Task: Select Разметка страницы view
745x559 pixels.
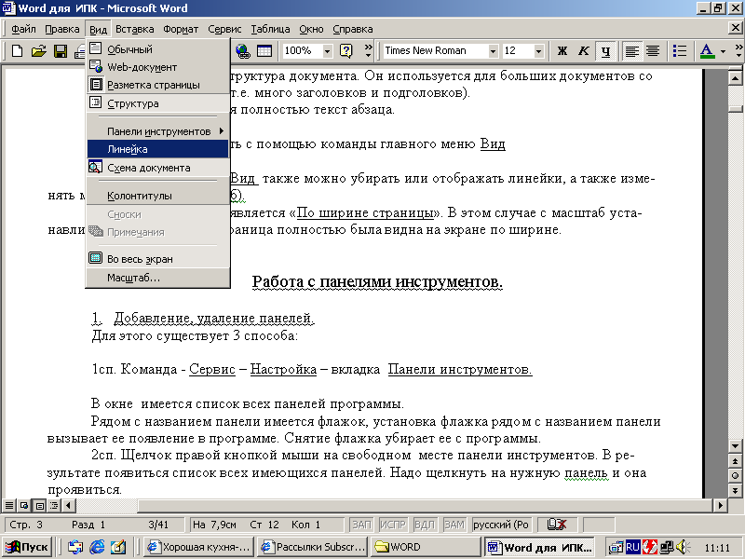Action: pos(157,85)
